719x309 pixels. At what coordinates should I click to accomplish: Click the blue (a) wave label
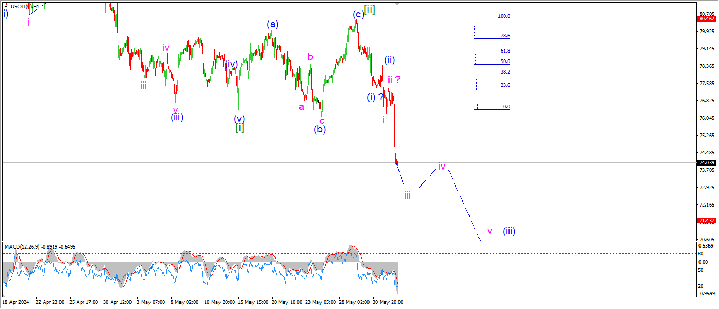point(272,24)
